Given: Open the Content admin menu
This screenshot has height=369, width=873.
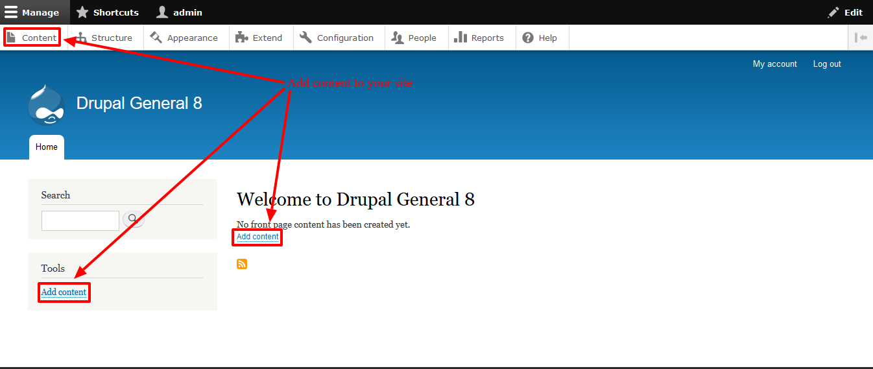Looking at the screenshot, I should [x=32, y=38].
